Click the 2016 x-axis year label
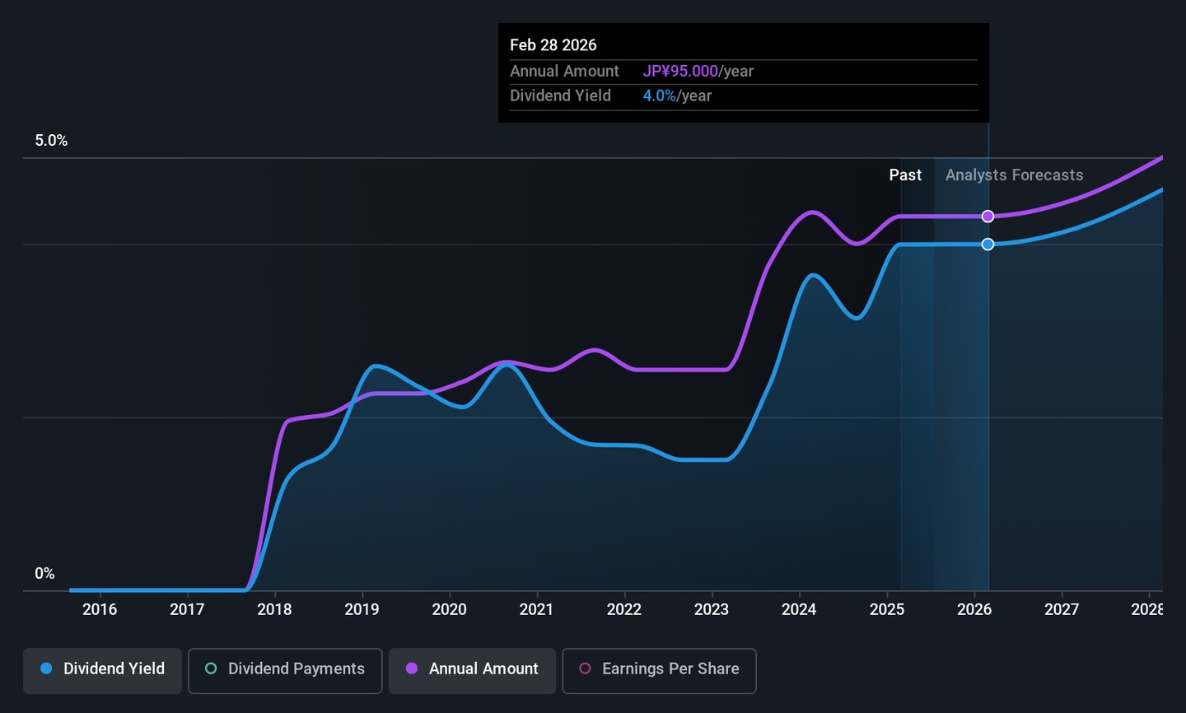The width and height of the screenshot is (1186, 713). click(x=100, y=610)
